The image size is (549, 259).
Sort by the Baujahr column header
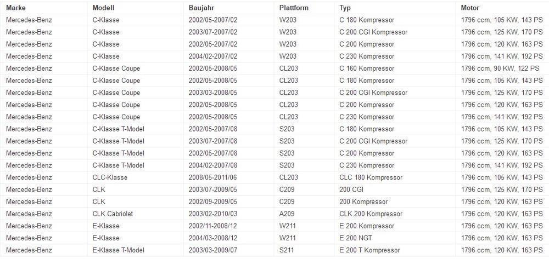(x=201, y=8)
